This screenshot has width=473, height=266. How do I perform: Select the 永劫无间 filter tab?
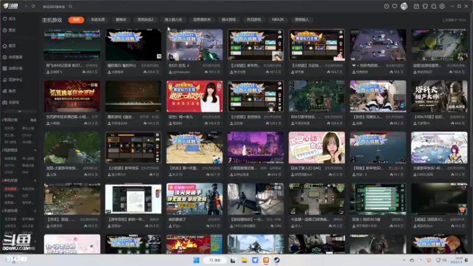pos(98,20)
